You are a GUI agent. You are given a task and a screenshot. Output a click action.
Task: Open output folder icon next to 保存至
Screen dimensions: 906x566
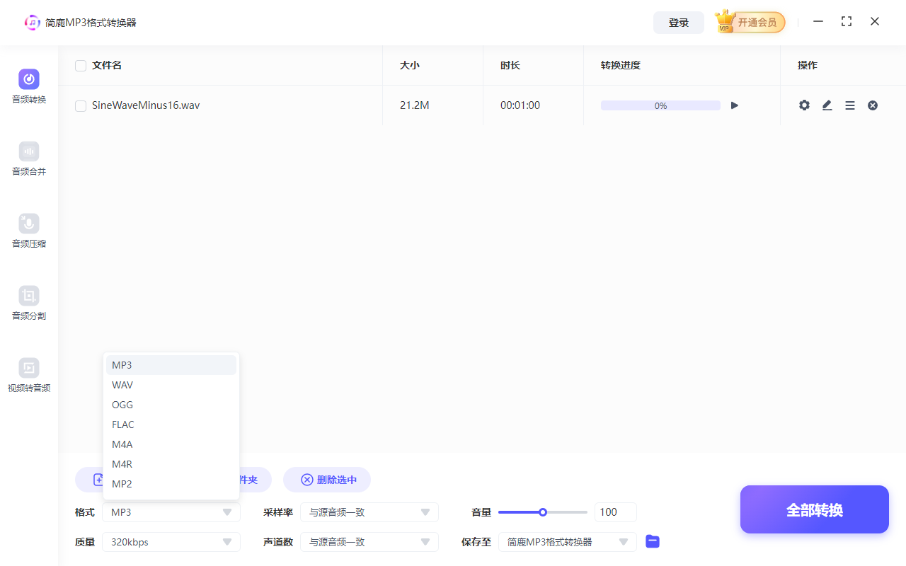pos(652,541)
